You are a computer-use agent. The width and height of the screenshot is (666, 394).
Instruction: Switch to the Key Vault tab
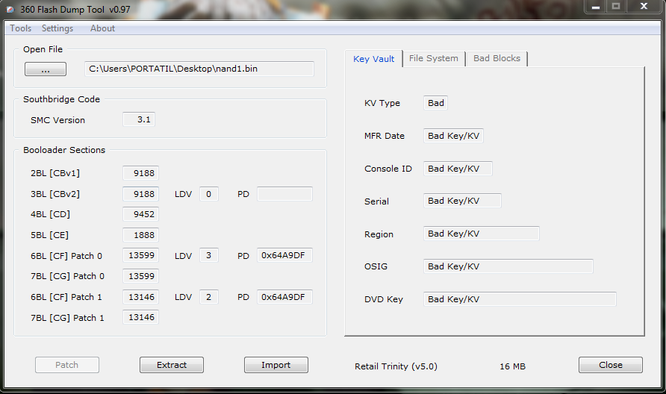point(374,59)
